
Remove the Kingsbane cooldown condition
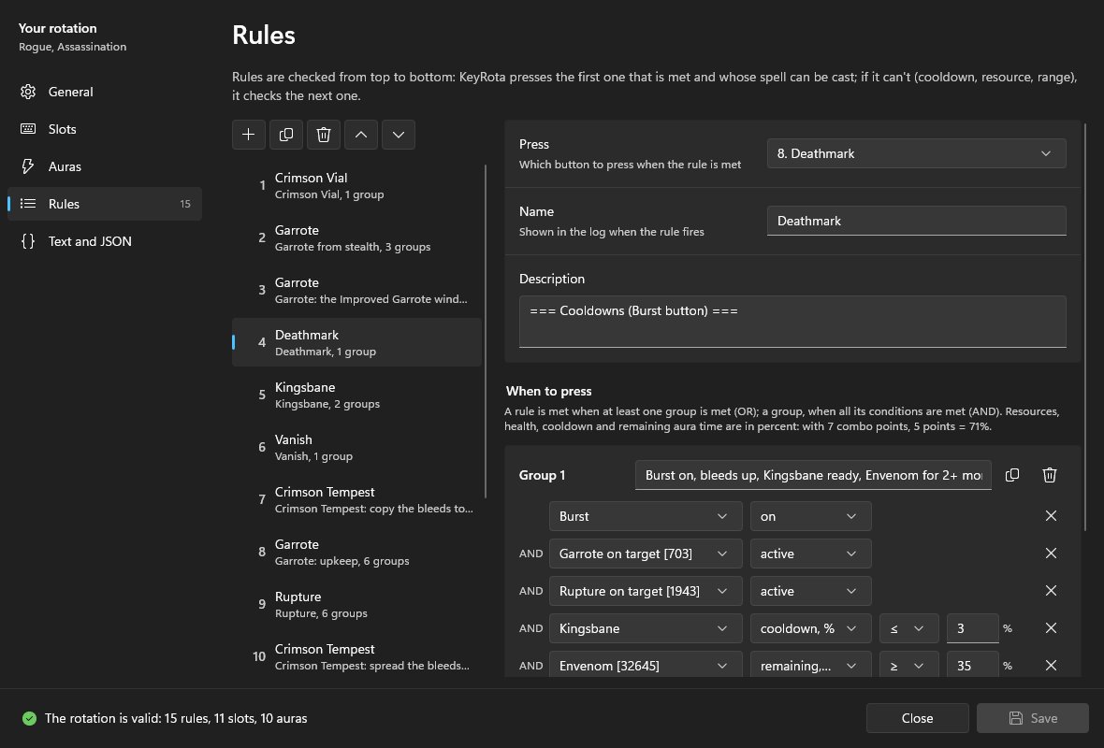(x=1051, y=627)
